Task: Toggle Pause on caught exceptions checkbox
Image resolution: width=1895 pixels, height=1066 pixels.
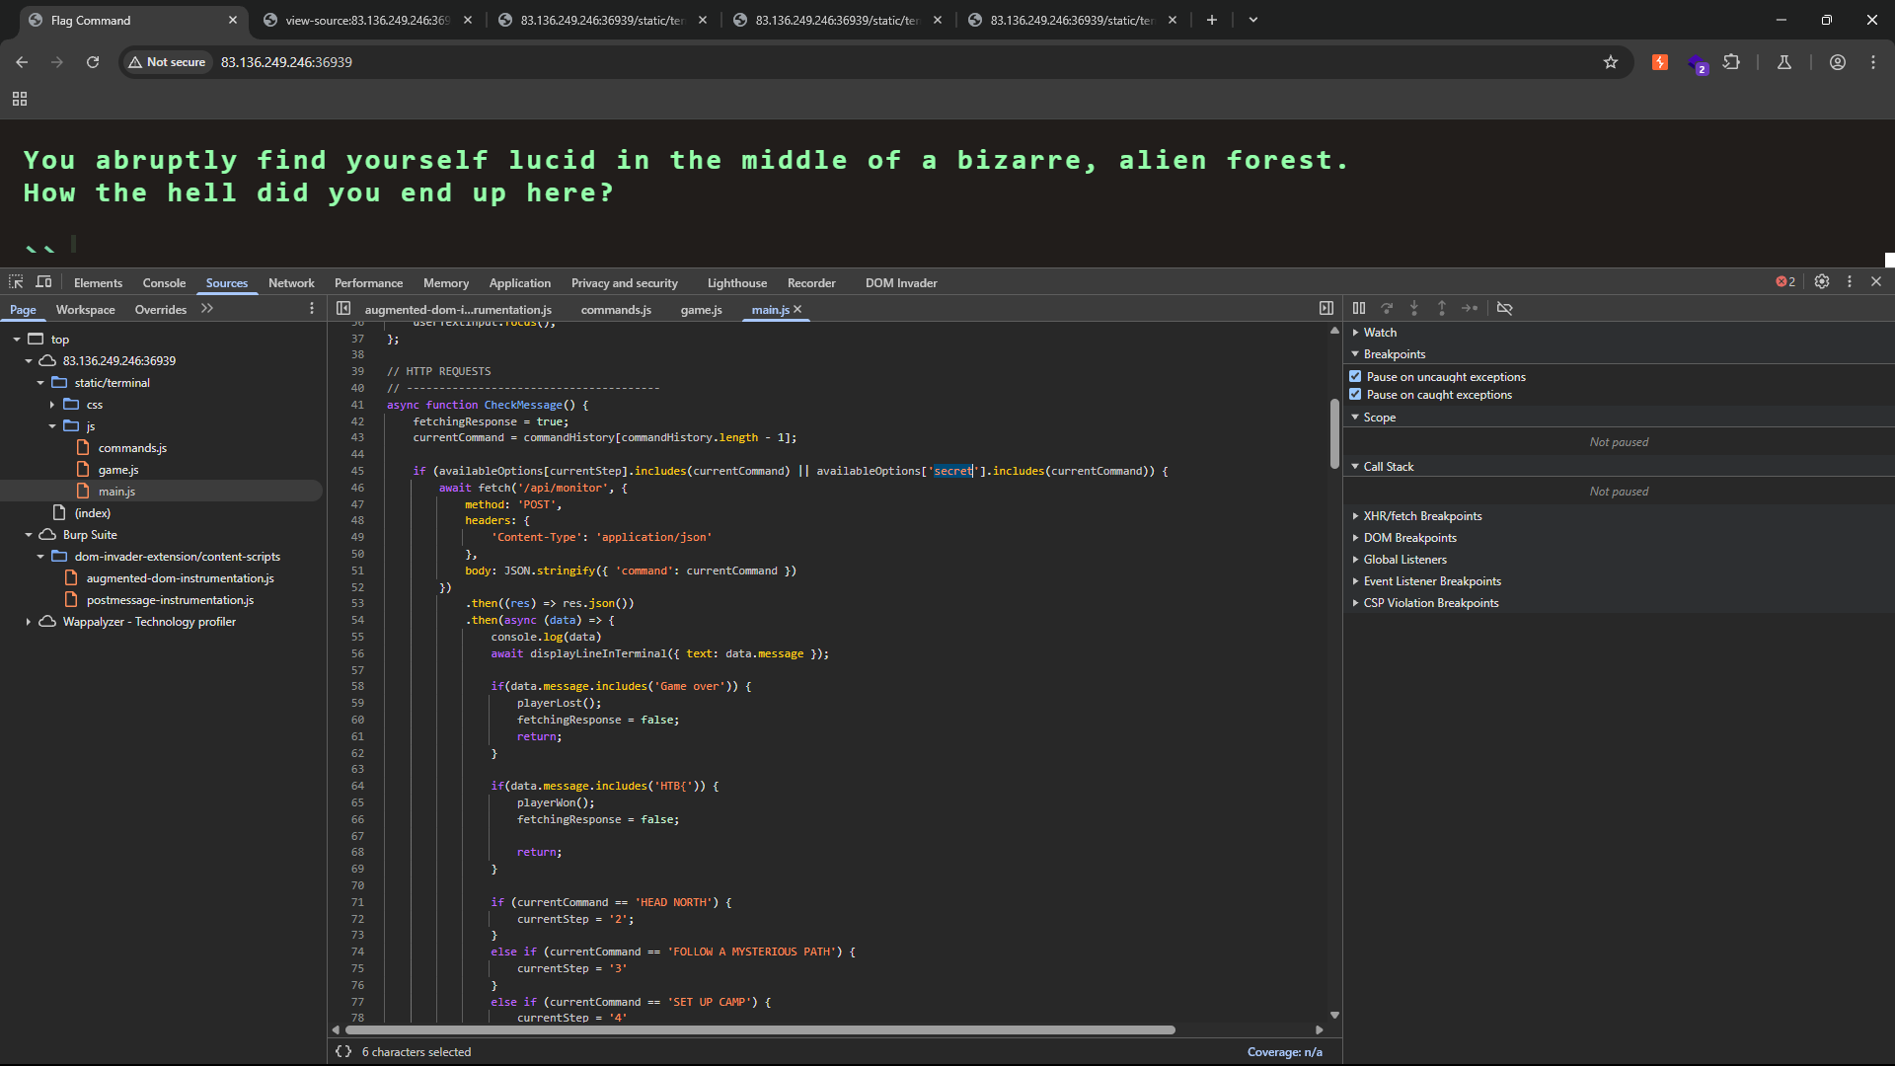Action: click(x=1356, y=395)
